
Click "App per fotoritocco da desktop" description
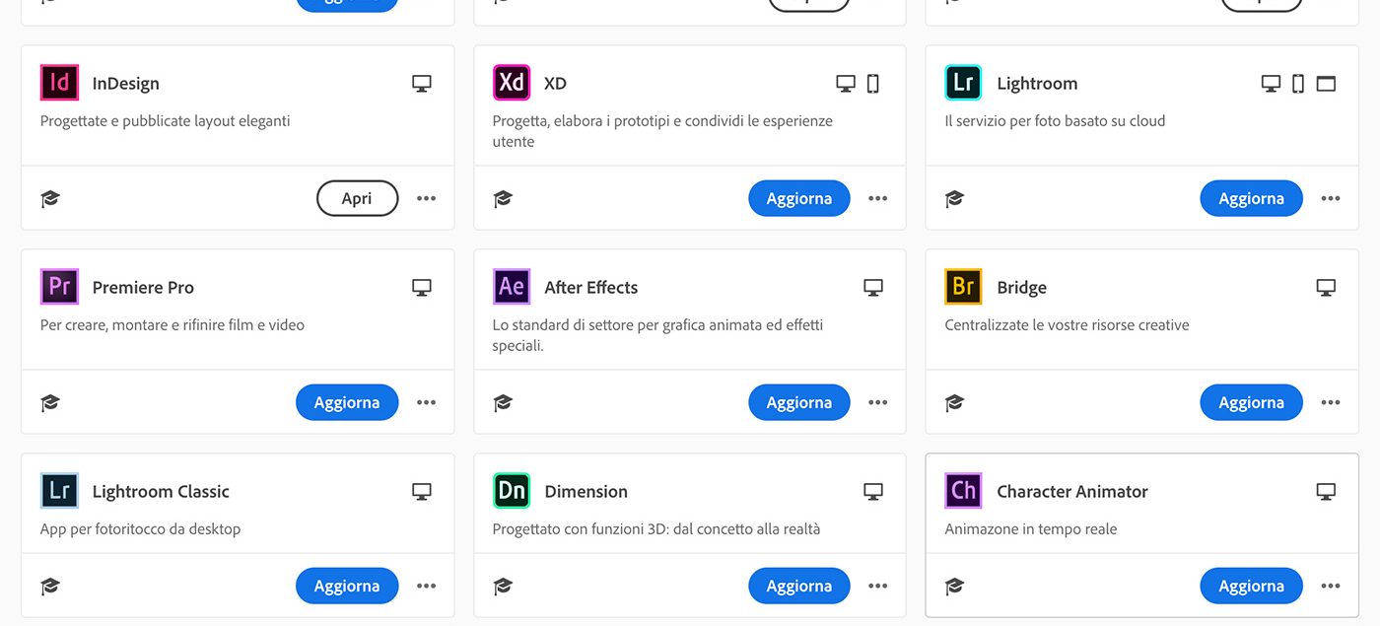[x=140, y=529]
